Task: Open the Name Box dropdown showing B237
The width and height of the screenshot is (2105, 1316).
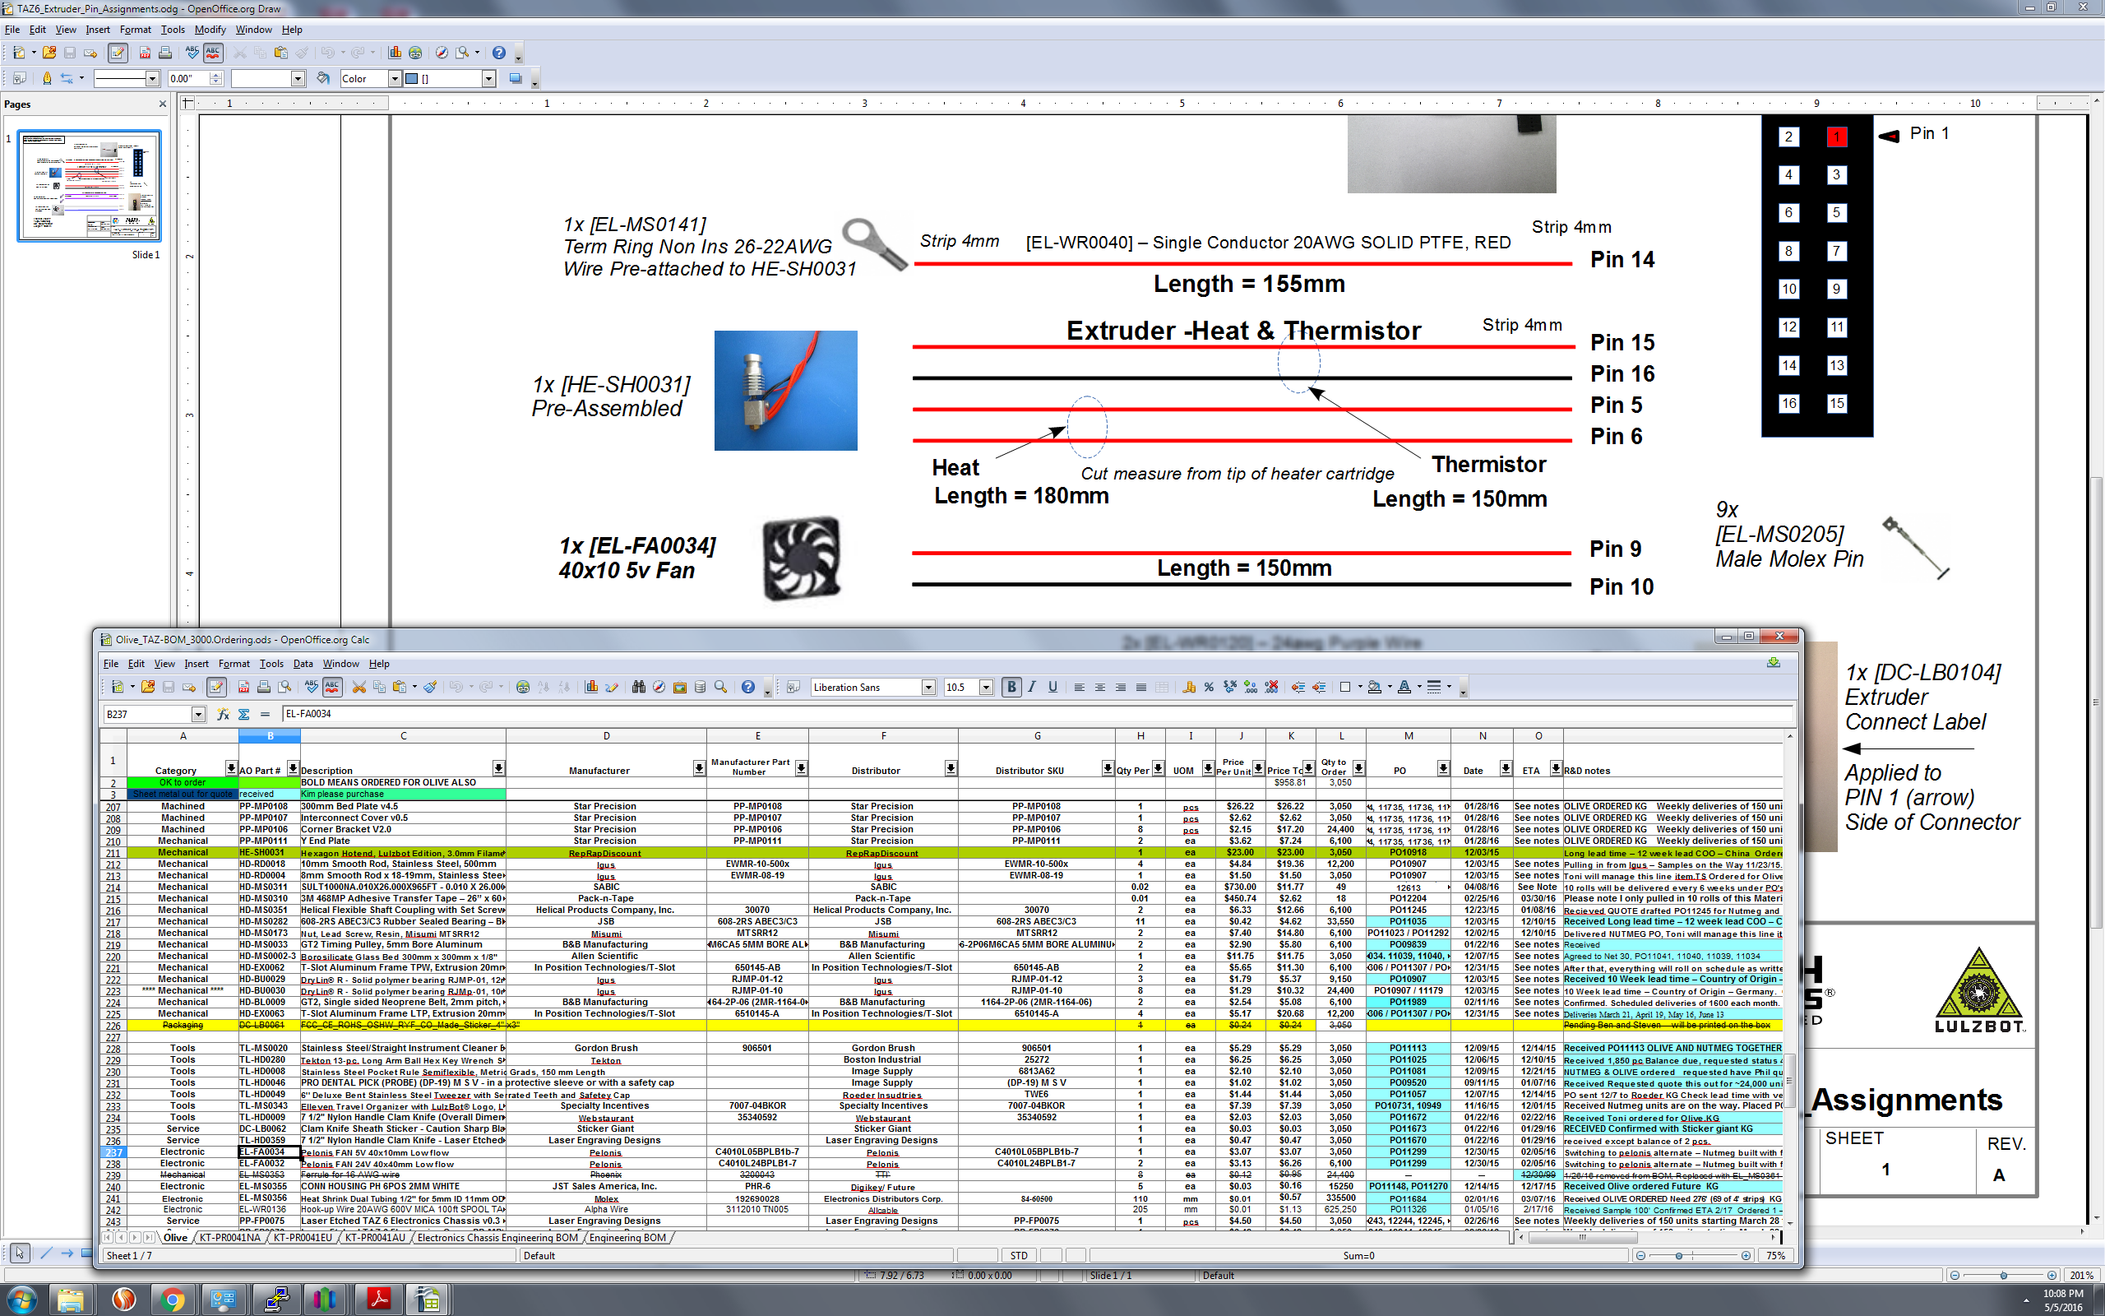Action: tap(198, 715)
